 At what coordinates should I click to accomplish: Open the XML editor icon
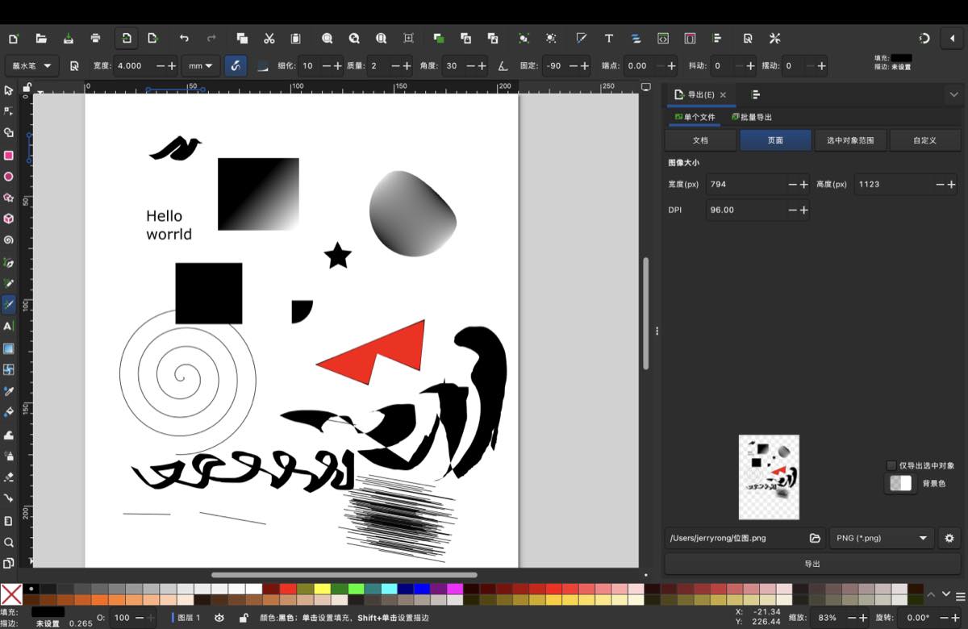pyautogui.click(x=663, y=38)
